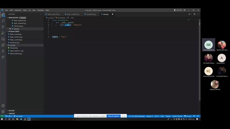This screenshot has width=230, height=129.
Task: Click line and column position indicator
Action: (137, 116)
